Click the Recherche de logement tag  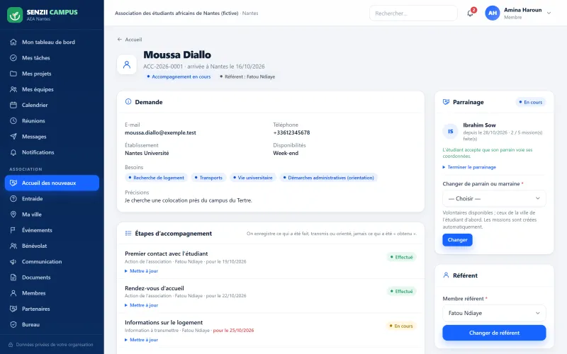(x=156, y=178)
